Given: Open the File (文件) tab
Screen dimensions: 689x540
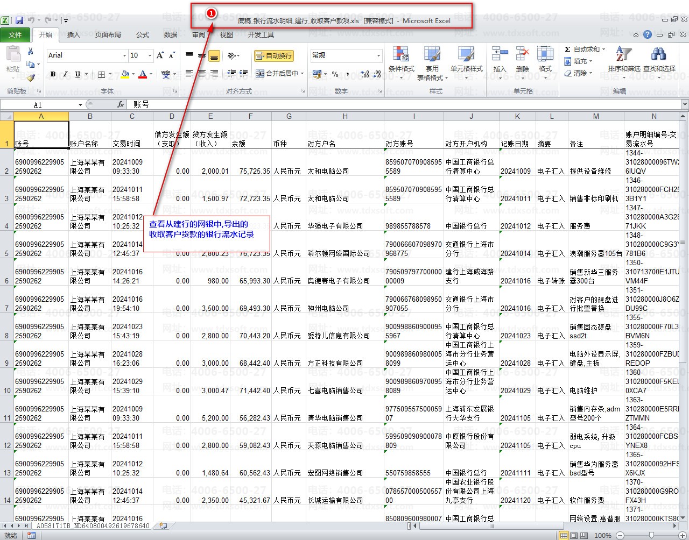Looking at the screenshot, I should pyautogui.click(x=16, y=34).
